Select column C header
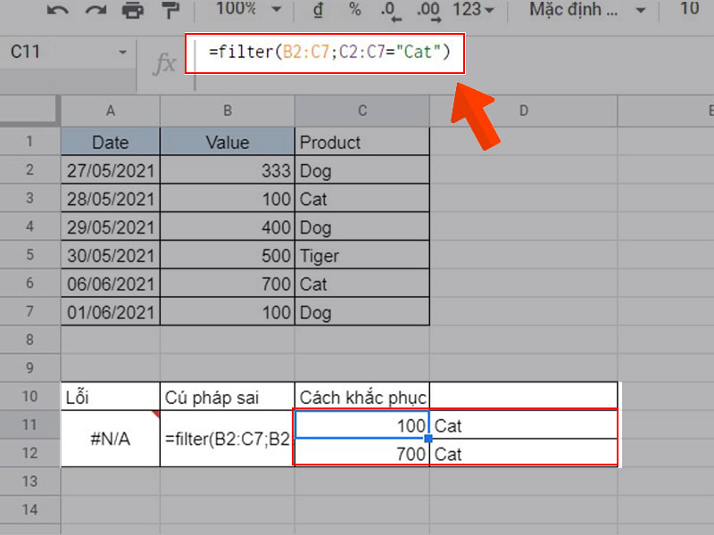This screenshot has height=535, width=714. tap(362, 111)
